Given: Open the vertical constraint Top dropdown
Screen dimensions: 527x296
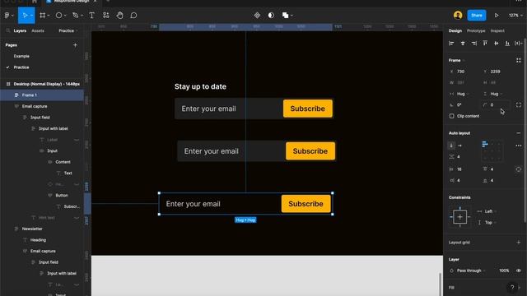Looking at the screenshot, I should (x=487, y=223).
